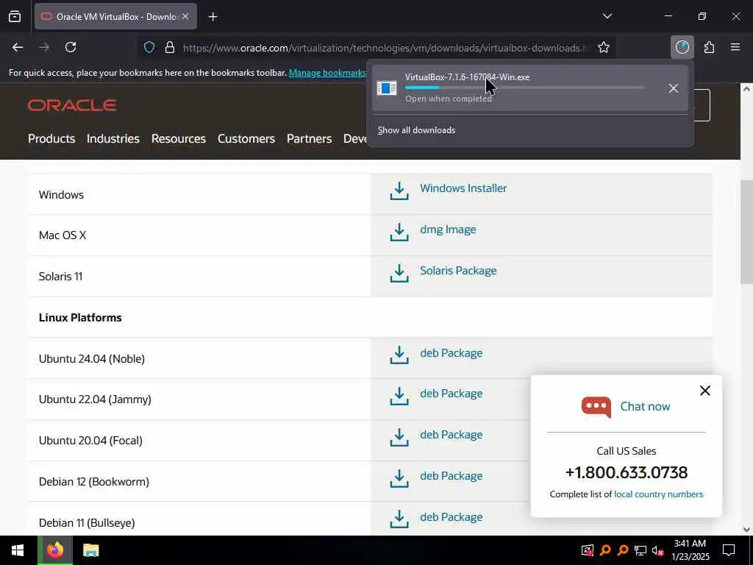Toggle the downloads panel toolbar button
753x565 pixels.
[x=682, y=47]
